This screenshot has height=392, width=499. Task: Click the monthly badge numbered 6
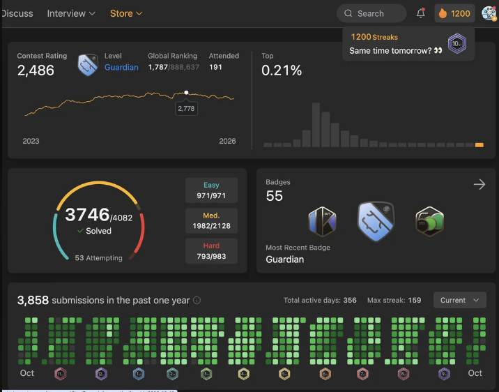325,374
